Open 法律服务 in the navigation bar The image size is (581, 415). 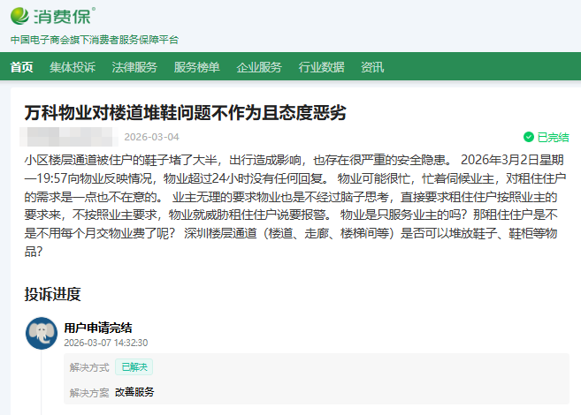(134, 67)
